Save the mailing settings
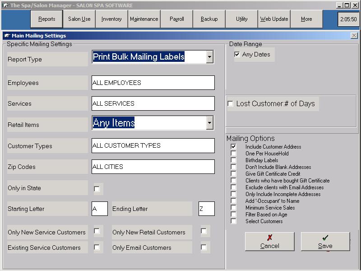 click(325, 242)
